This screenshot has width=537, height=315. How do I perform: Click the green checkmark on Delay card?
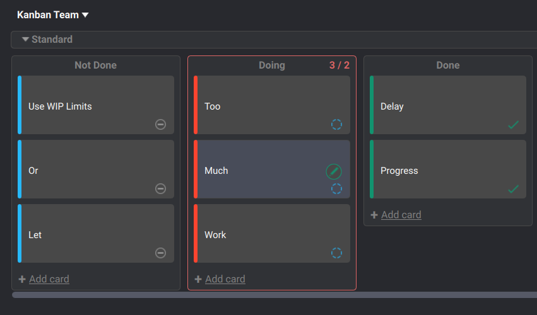click(513, 125)
